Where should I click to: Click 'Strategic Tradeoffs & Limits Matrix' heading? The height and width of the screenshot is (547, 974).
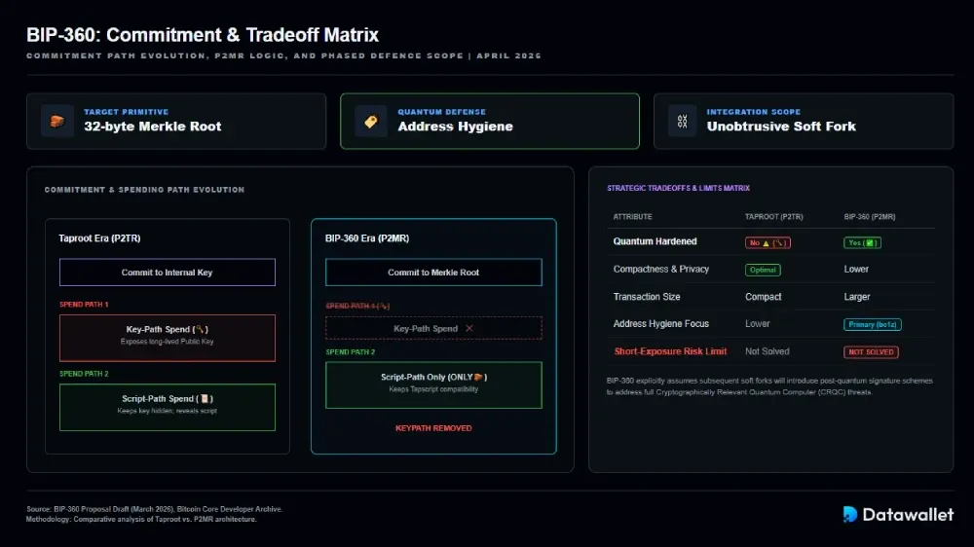pos(678,188)
